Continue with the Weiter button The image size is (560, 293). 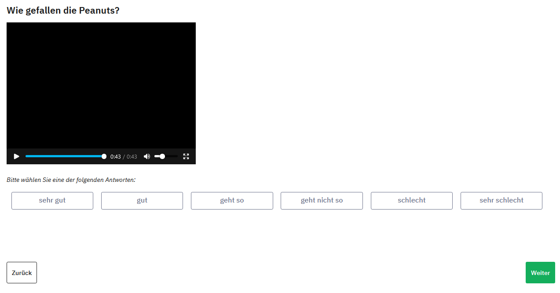tap(540, 273)
